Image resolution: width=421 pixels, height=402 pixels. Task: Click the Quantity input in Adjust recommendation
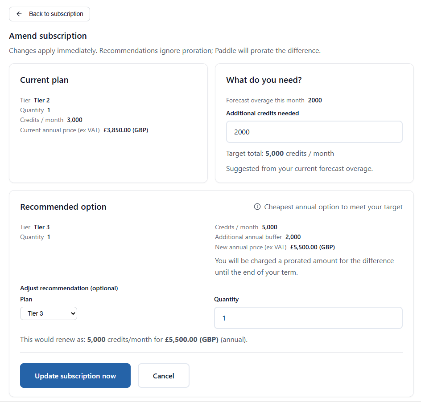click(308, 318)
